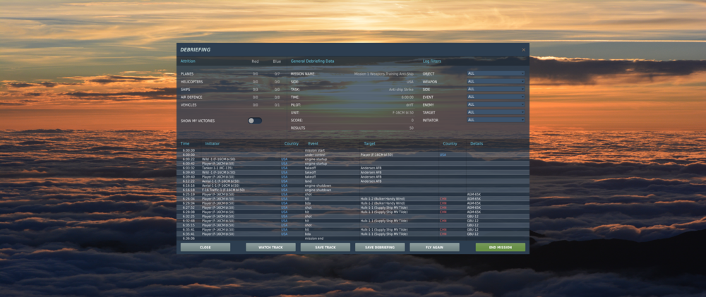Click the SHIPS attrition row label
Screen dimensions: 706x297
point(185,90)
